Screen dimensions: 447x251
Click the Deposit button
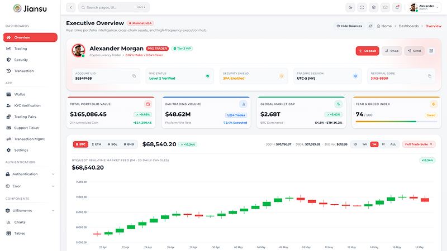point(367,51)
